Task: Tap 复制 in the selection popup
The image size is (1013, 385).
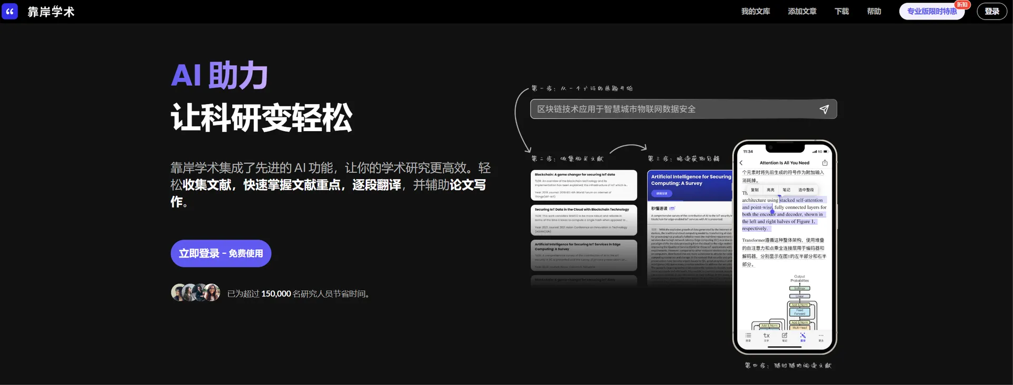Action: [754, 190]
